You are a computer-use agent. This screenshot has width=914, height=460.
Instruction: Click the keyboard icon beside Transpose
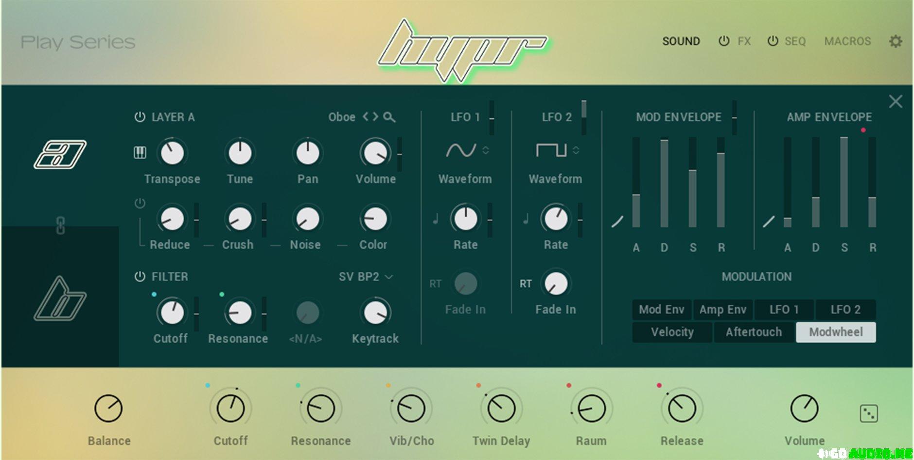[x=140, y=153]
